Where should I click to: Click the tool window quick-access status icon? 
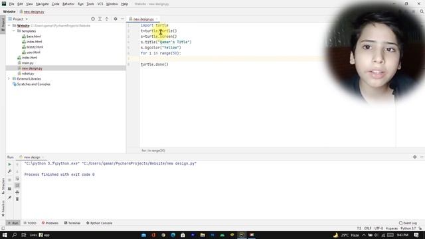3,228
